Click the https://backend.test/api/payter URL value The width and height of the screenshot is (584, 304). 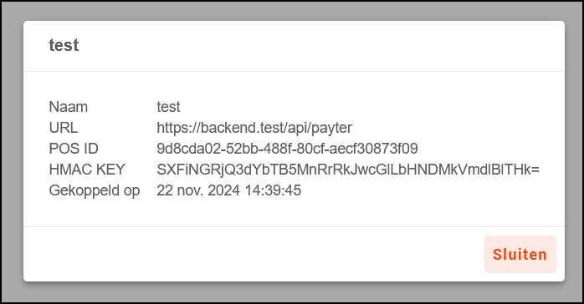click(254, 128)
